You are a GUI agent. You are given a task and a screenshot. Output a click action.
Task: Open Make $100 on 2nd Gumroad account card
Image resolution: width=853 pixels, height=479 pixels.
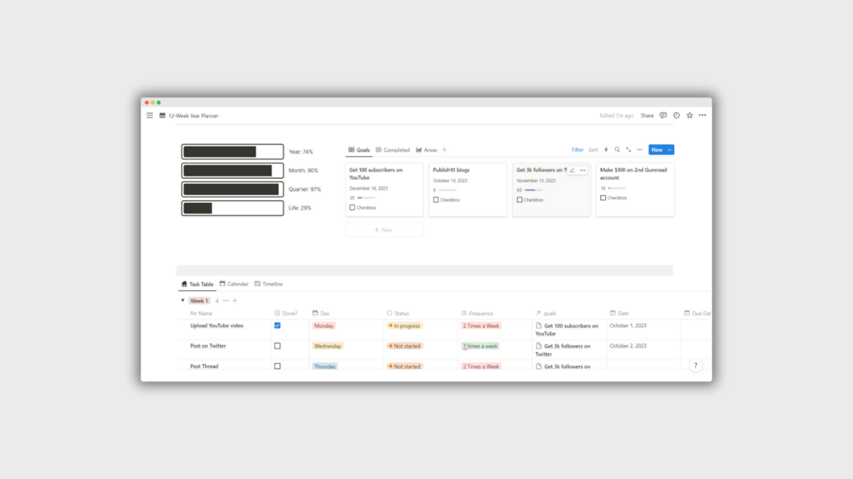point(635,190)
